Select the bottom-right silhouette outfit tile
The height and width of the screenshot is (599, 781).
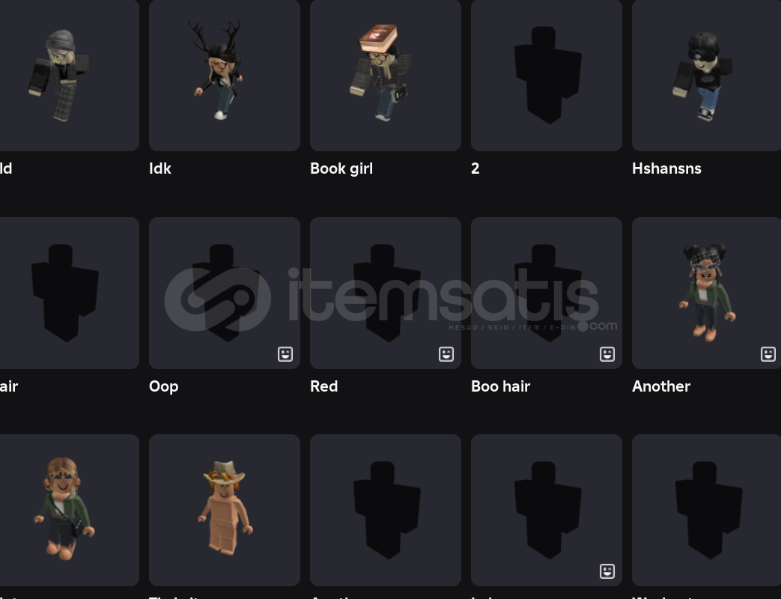[706, 511]
